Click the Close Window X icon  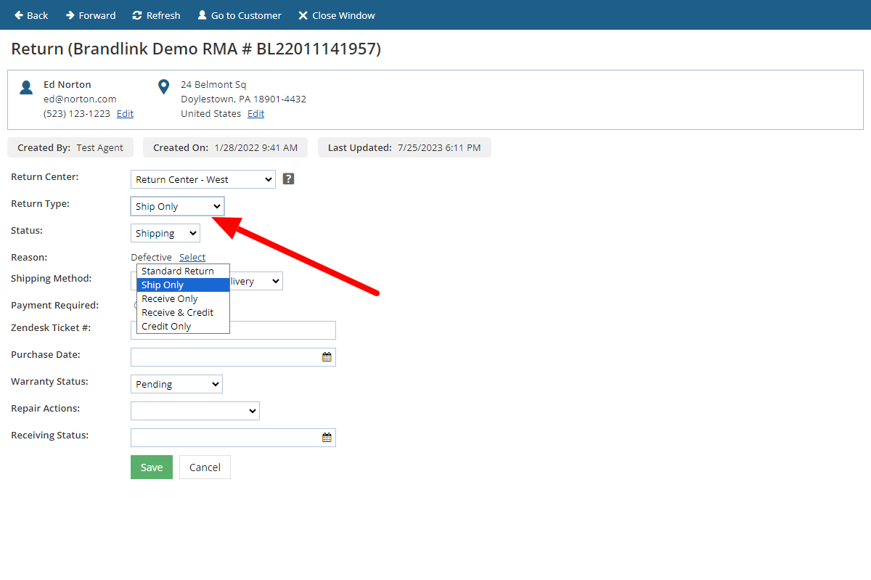[x=303, y=15]
